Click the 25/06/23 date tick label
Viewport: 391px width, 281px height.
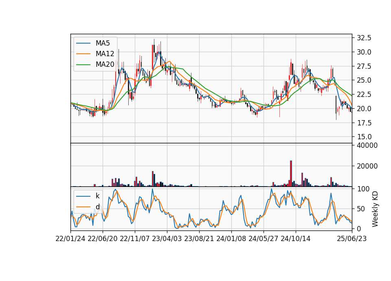point(351,239)
